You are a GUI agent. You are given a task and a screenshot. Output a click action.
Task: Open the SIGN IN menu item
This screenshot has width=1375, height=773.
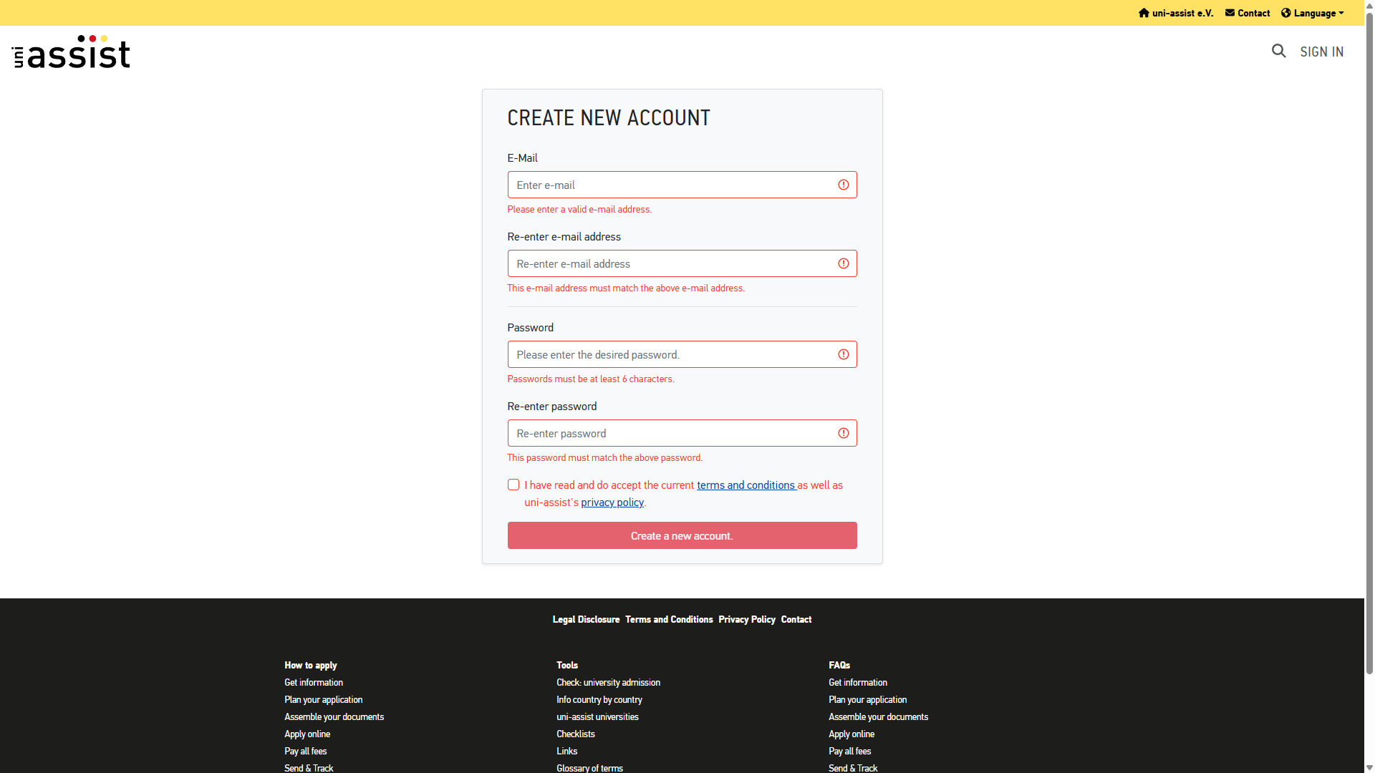(1321, 52)
